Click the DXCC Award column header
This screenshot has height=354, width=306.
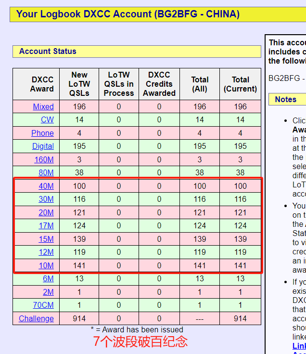(x=36, y=84)
